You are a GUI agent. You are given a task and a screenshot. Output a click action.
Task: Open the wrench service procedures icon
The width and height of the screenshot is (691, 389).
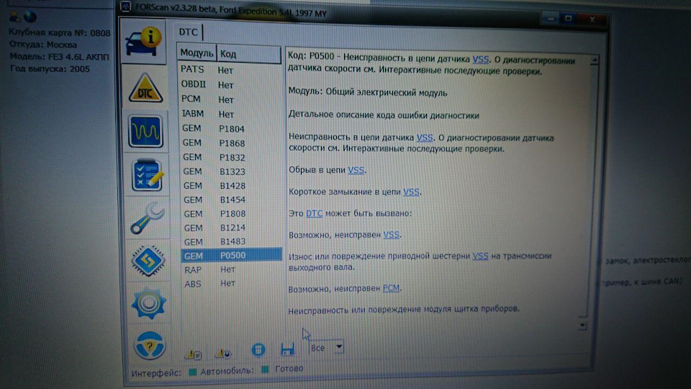148,218
